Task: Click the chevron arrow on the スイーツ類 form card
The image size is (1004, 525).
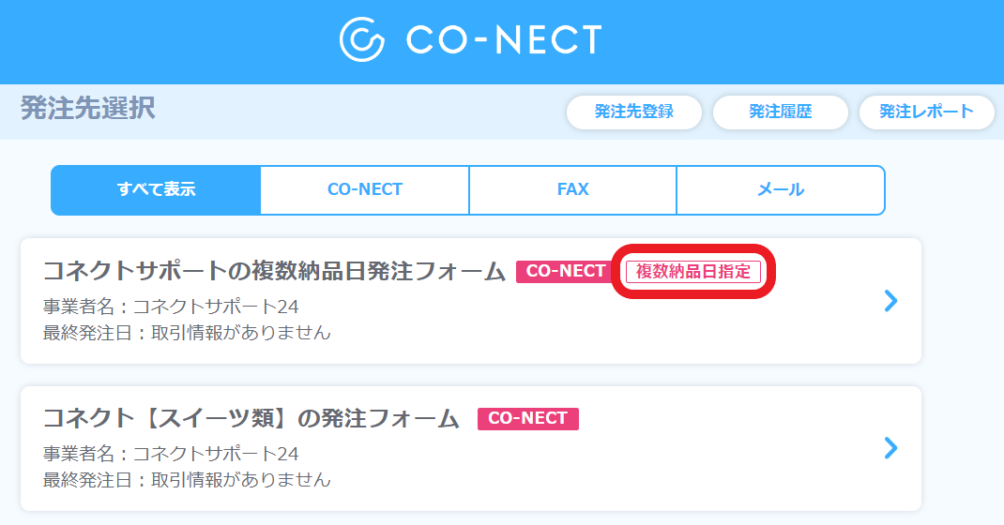Action: (890, 447)
